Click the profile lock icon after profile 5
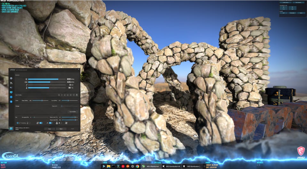Screen dimensions: 307x169 click(77, 95)
